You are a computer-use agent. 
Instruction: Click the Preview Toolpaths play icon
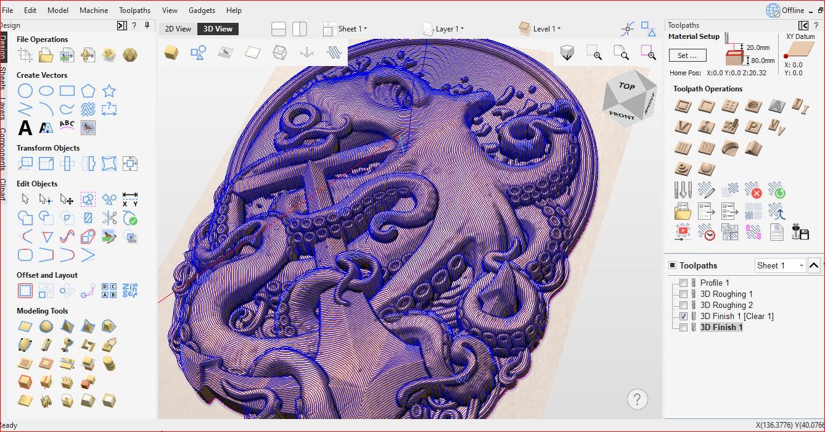pos(682,232)
